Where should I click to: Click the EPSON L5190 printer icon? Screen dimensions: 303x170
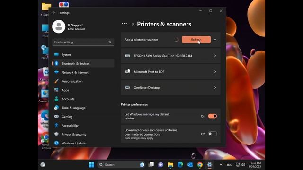click(127, 56)
